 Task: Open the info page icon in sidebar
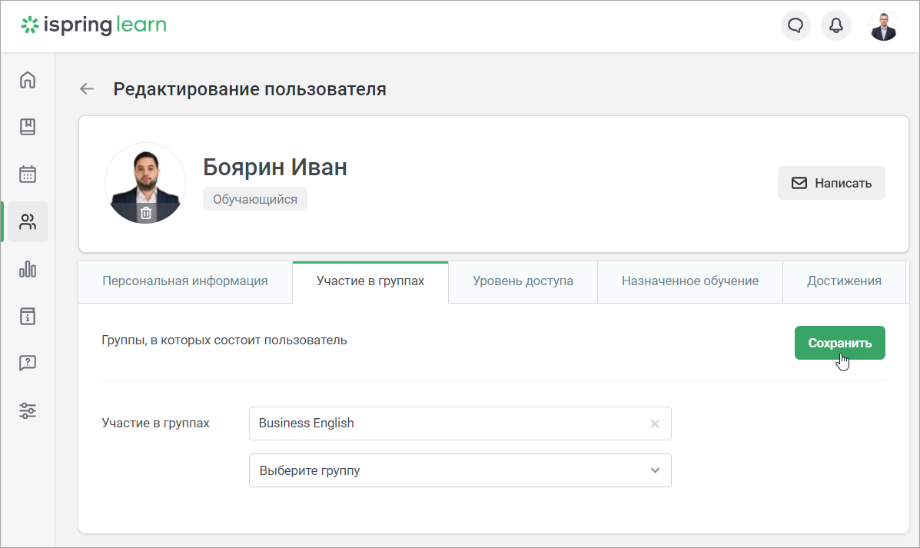pyautogui.click(x=28, y=316)
